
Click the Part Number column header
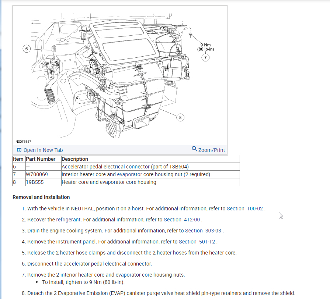[41, 159]
